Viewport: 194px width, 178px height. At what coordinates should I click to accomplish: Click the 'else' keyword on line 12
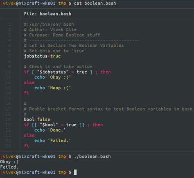click(x=29, y=83)
